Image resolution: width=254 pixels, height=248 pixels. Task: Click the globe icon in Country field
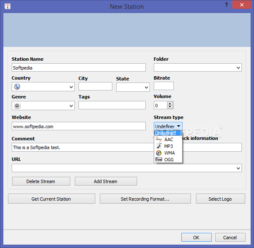17,87
